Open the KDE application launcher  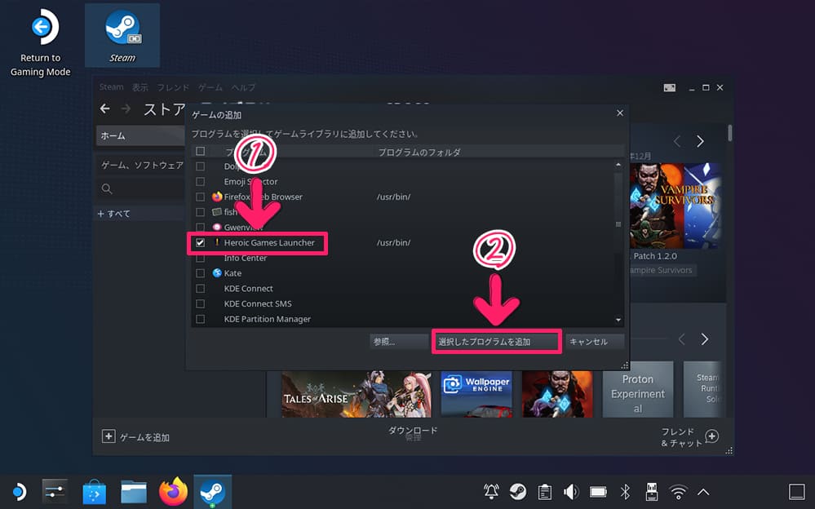coord(19,491)
